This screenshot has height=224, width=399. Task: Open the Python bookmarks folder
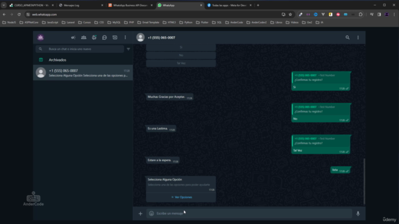coord(186,22)
